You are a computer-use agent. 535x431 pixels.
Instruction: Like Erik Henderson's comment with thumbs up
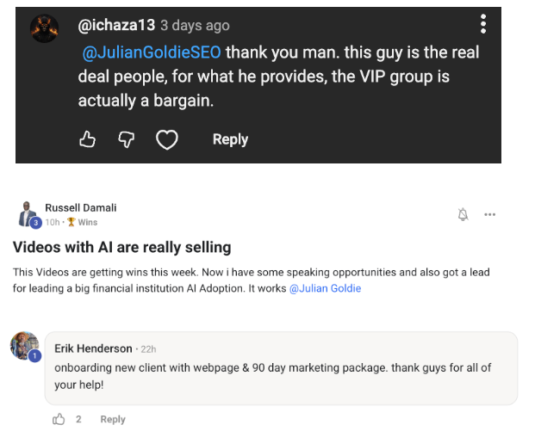tap(59, 419)
